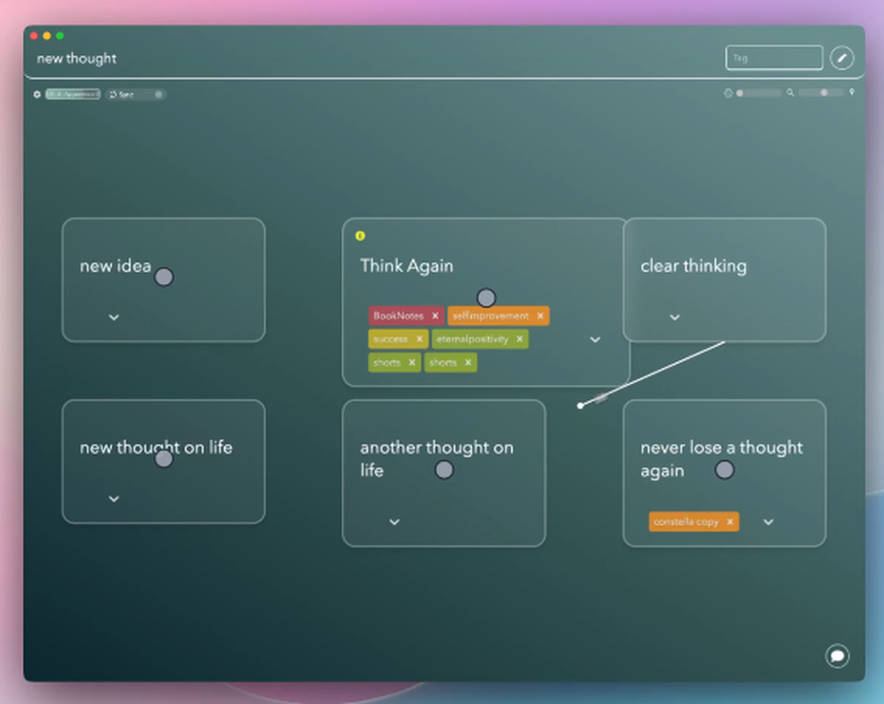This screenshot has height=704, width=884.
Task: Remove the eternalpositivity tag
Action: (x=519, y=339)
